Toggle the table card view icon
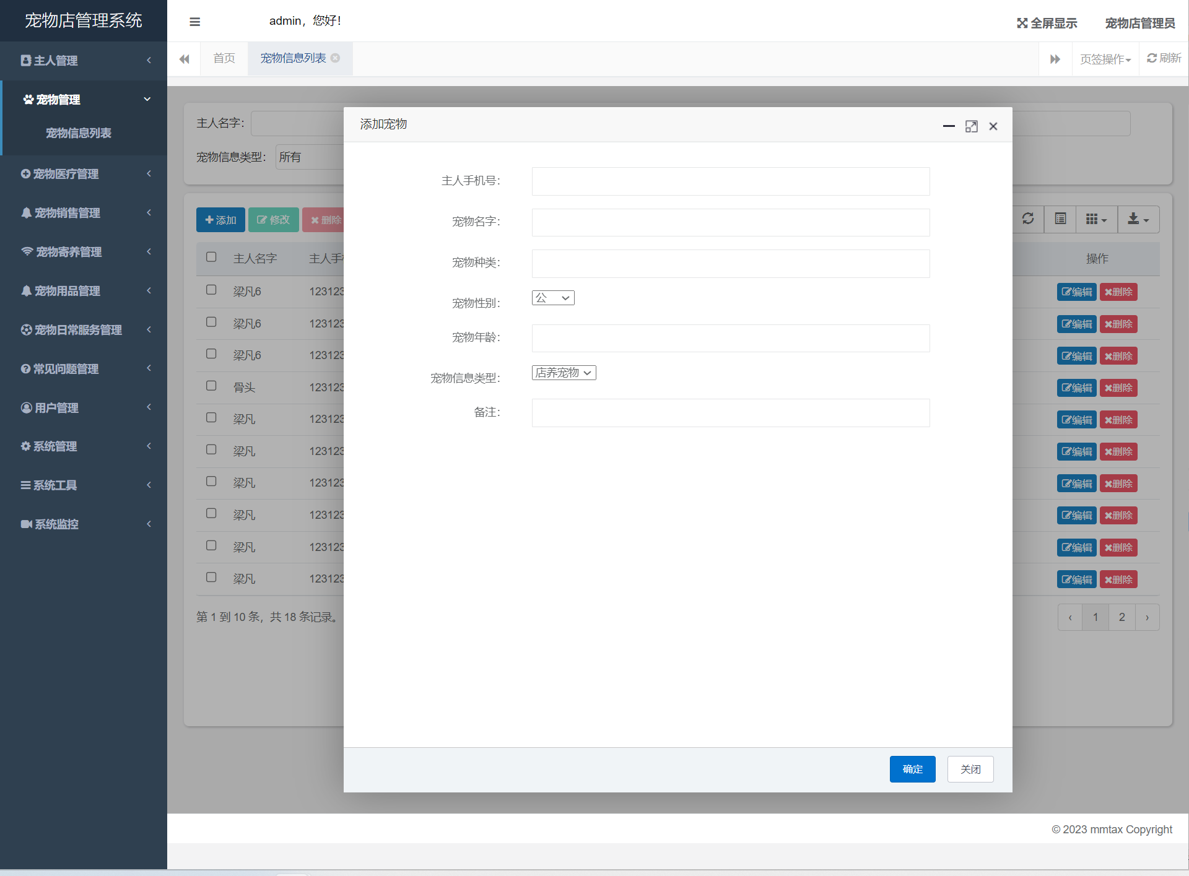 (x=1060, y=219)
